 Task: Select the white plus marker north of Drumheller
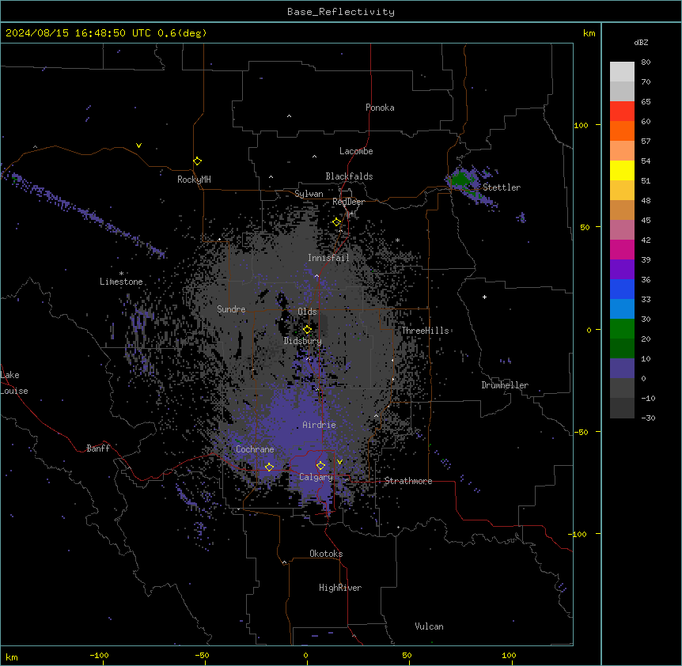coord(484,297)
